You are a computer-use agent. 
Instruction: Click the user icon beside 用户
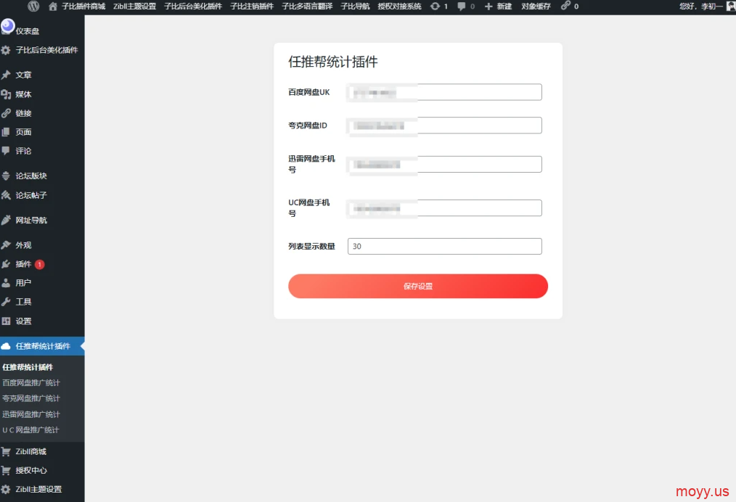[6, 283]
